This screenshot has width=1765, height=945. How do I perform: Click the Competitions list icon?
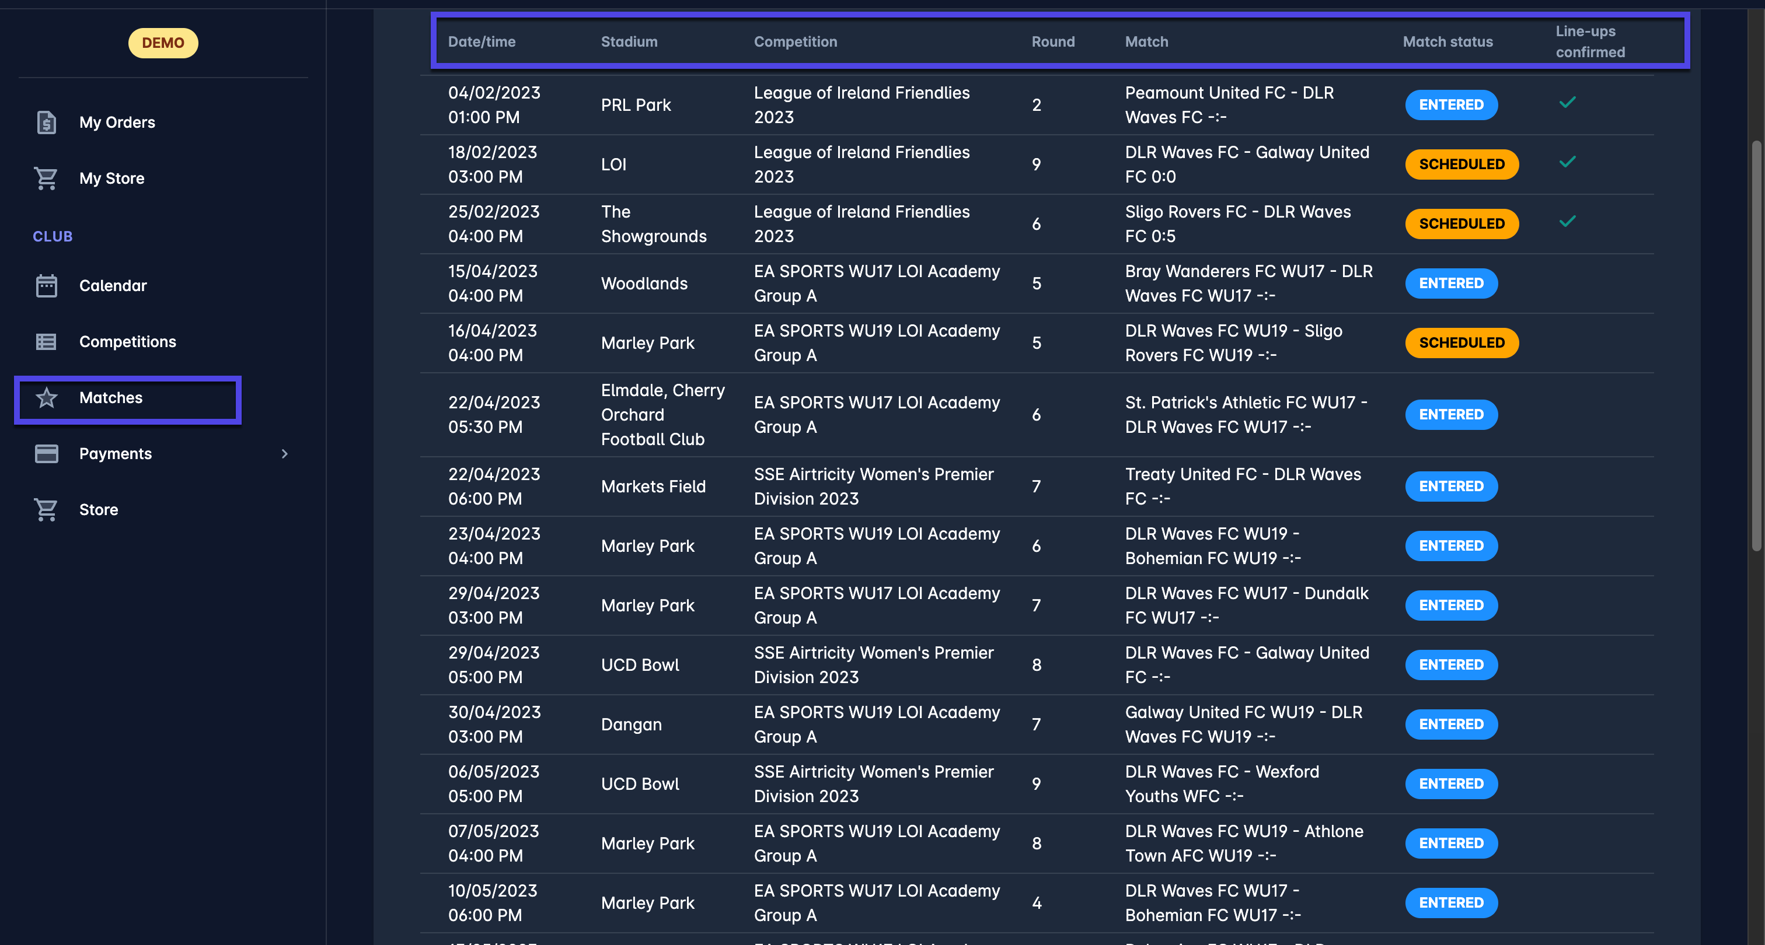(x=46, y=342)
